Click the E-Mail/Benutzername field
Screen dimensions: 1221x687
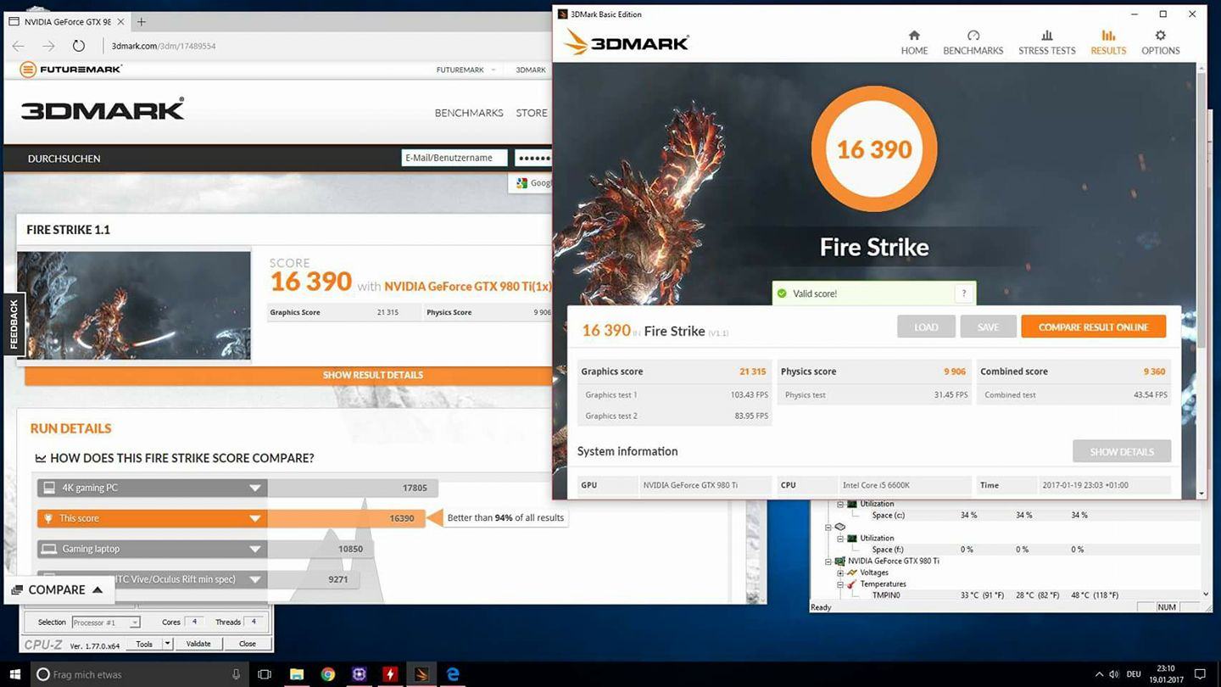tap(454, 158)
